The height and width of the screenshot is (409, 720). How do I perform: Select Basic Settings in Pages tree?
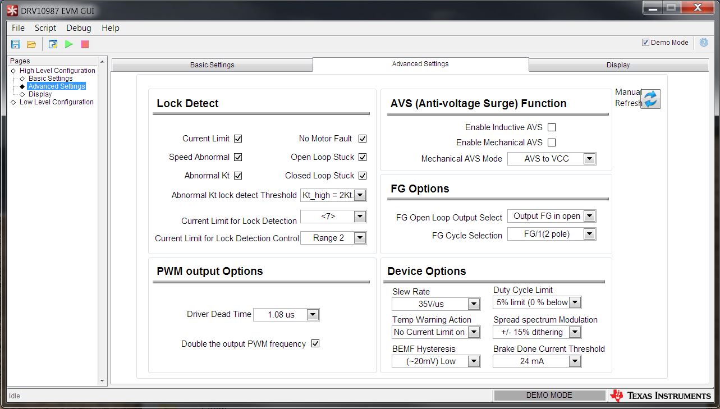point(51,79)
